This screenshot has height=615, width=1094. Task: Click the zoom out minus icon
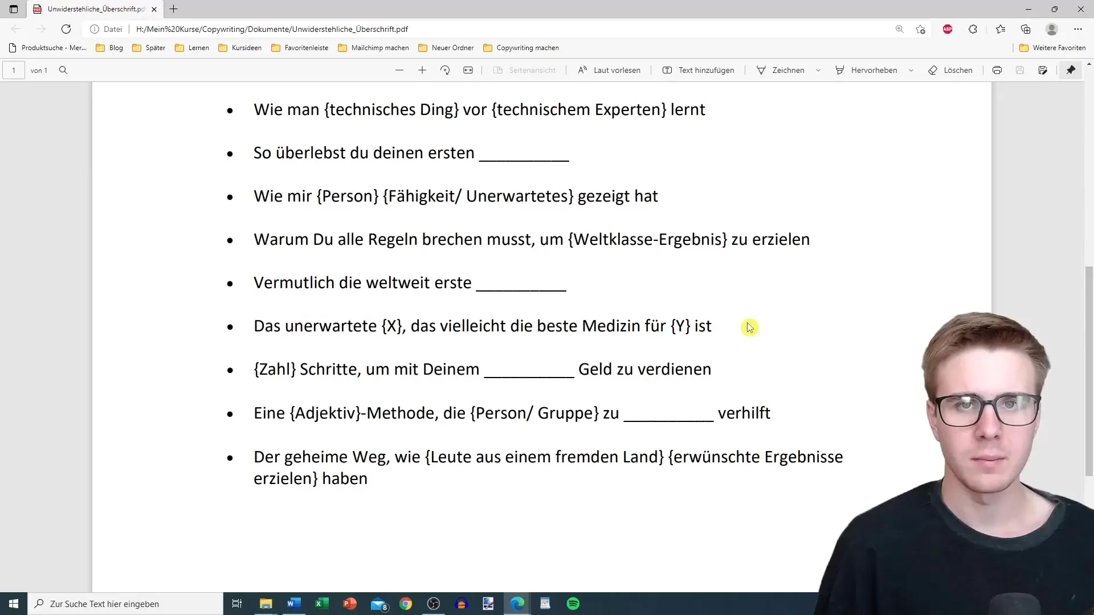399,70
